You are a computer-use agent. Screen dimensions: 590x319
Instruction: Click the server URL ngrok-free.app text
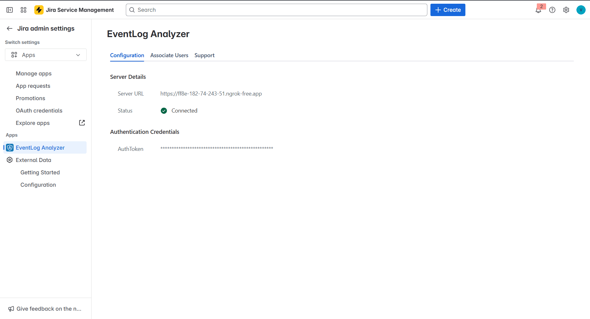click(211, 94)
